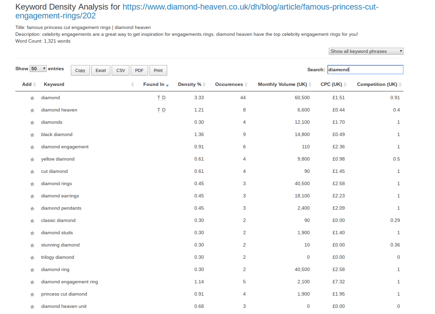Add 'diamonds' keyword via star icon
Viewport: 435px width, 314px height.
pos(32,123)
